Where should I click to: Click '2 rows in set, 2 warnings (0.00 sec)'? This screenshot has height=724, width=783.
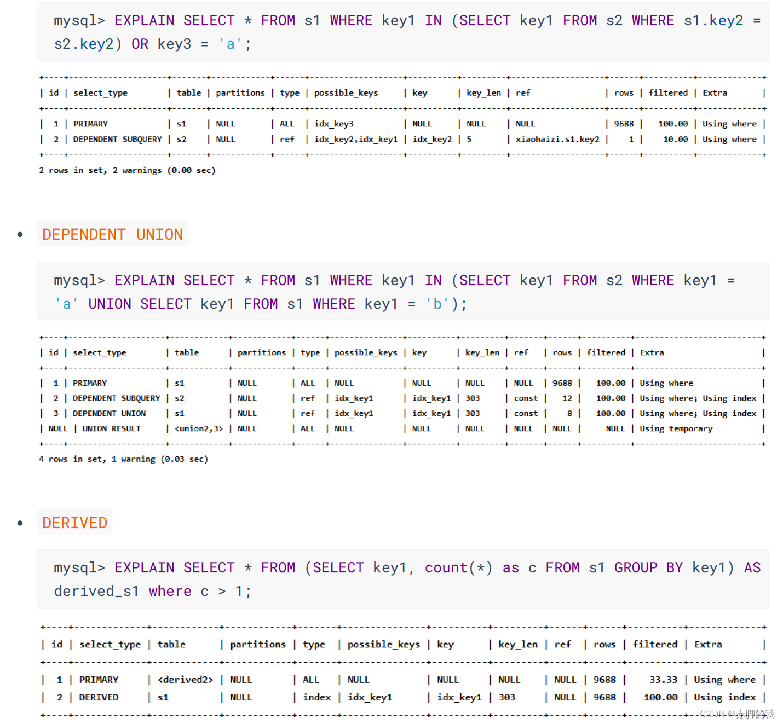(x=127, y=170)
